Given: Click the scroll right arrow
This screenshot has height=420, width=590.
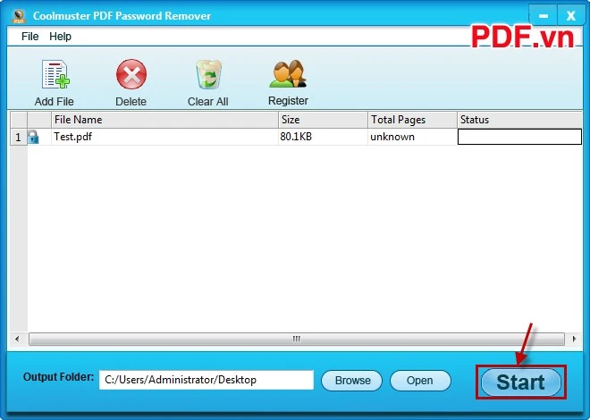Looking at the screenshot, I should click(574, 339).
